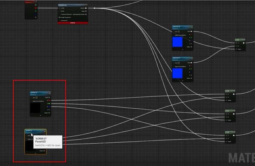Screen dimensions: 255x166
Task: Select HeightLerp node by its title bar
Action: (x=73, y=5)
